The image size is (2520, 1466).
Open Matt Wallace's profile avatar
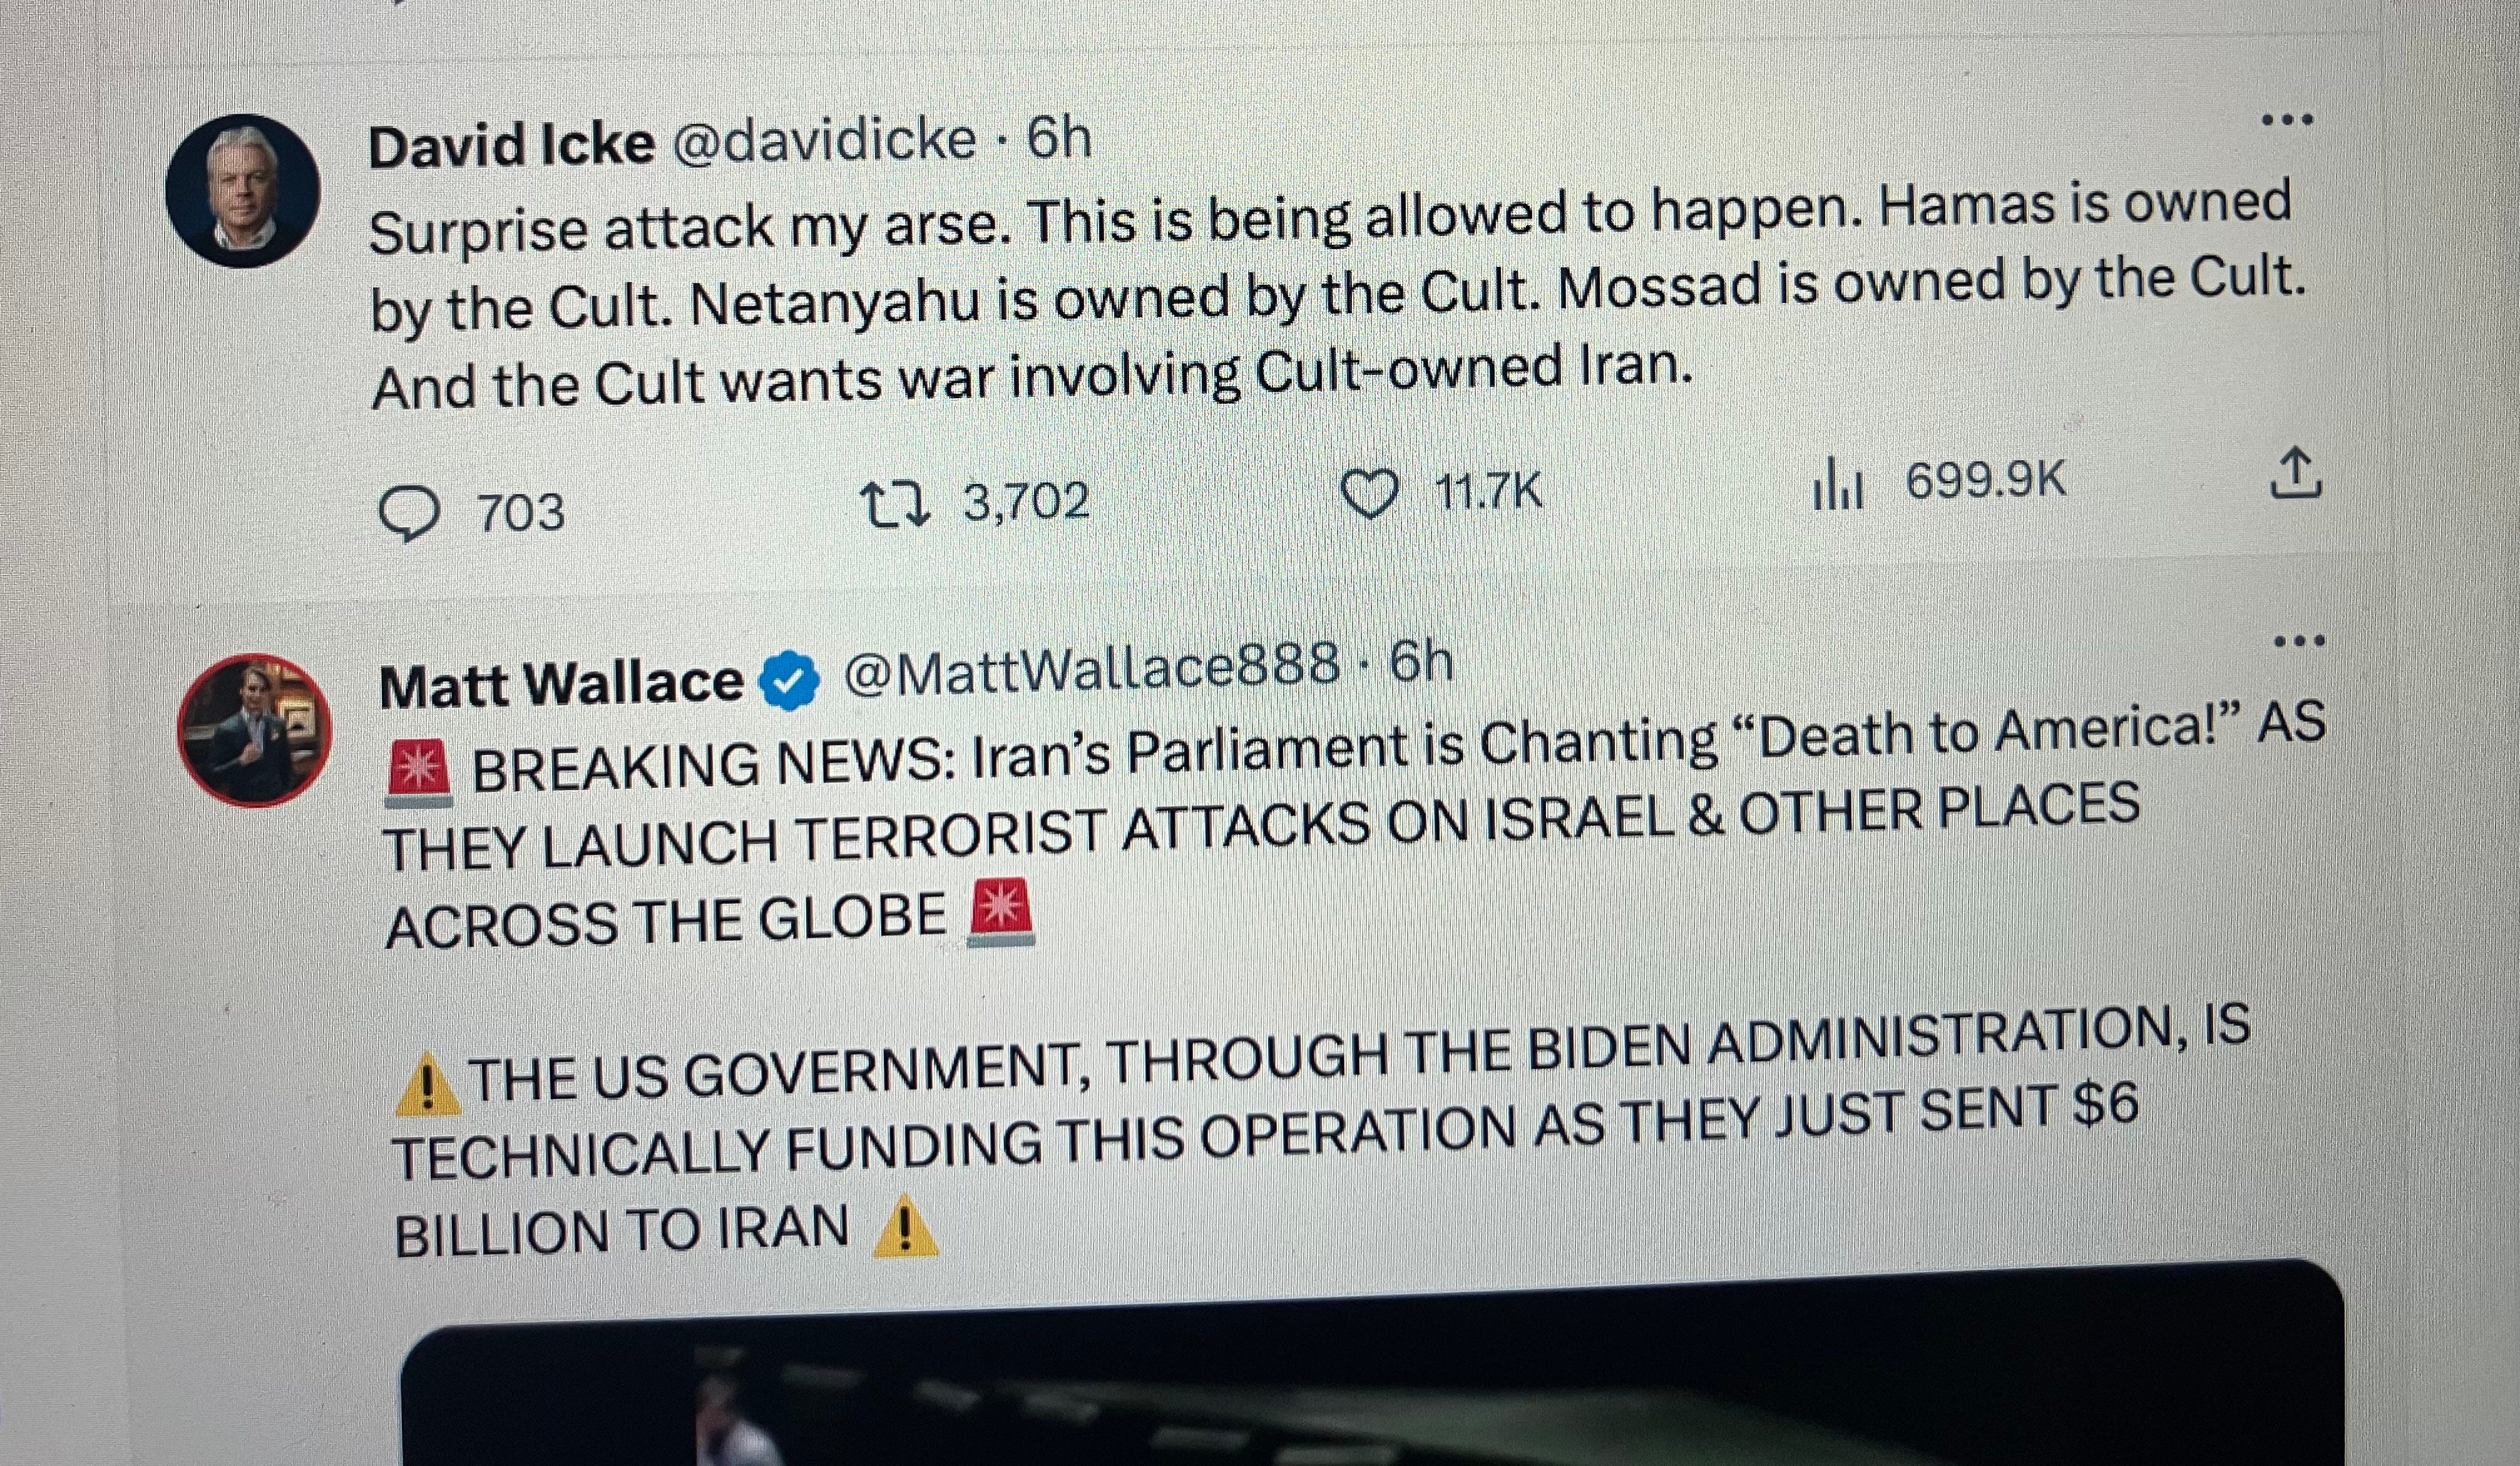[254, 730]
